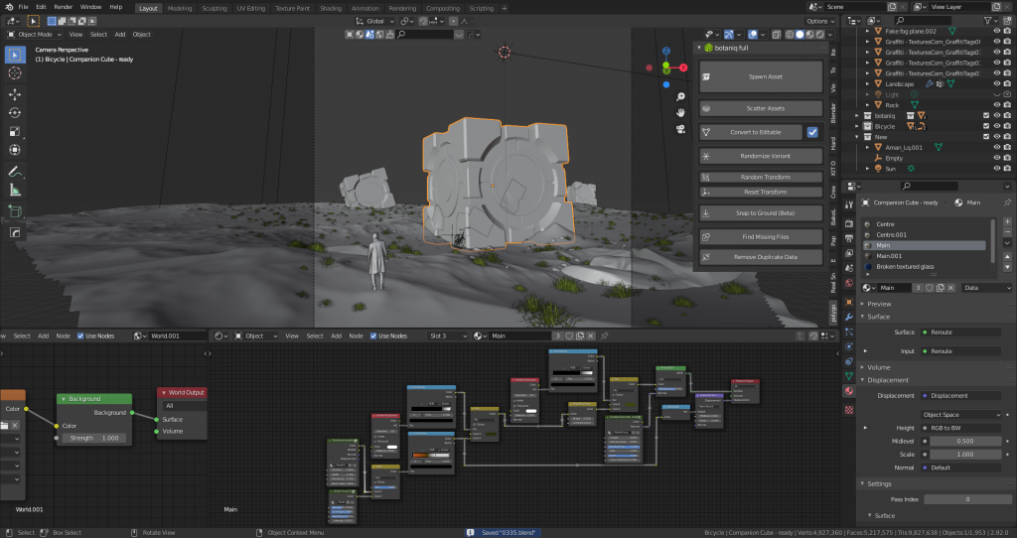Select the Annotate tool

click(x=14, y=171)
